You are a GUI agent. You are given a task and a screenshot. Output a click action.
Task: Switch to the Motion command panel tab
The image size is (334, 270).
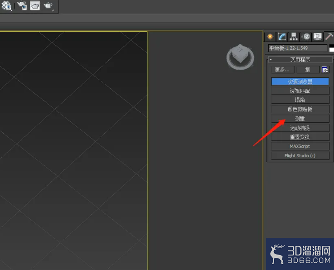(306, 37)
